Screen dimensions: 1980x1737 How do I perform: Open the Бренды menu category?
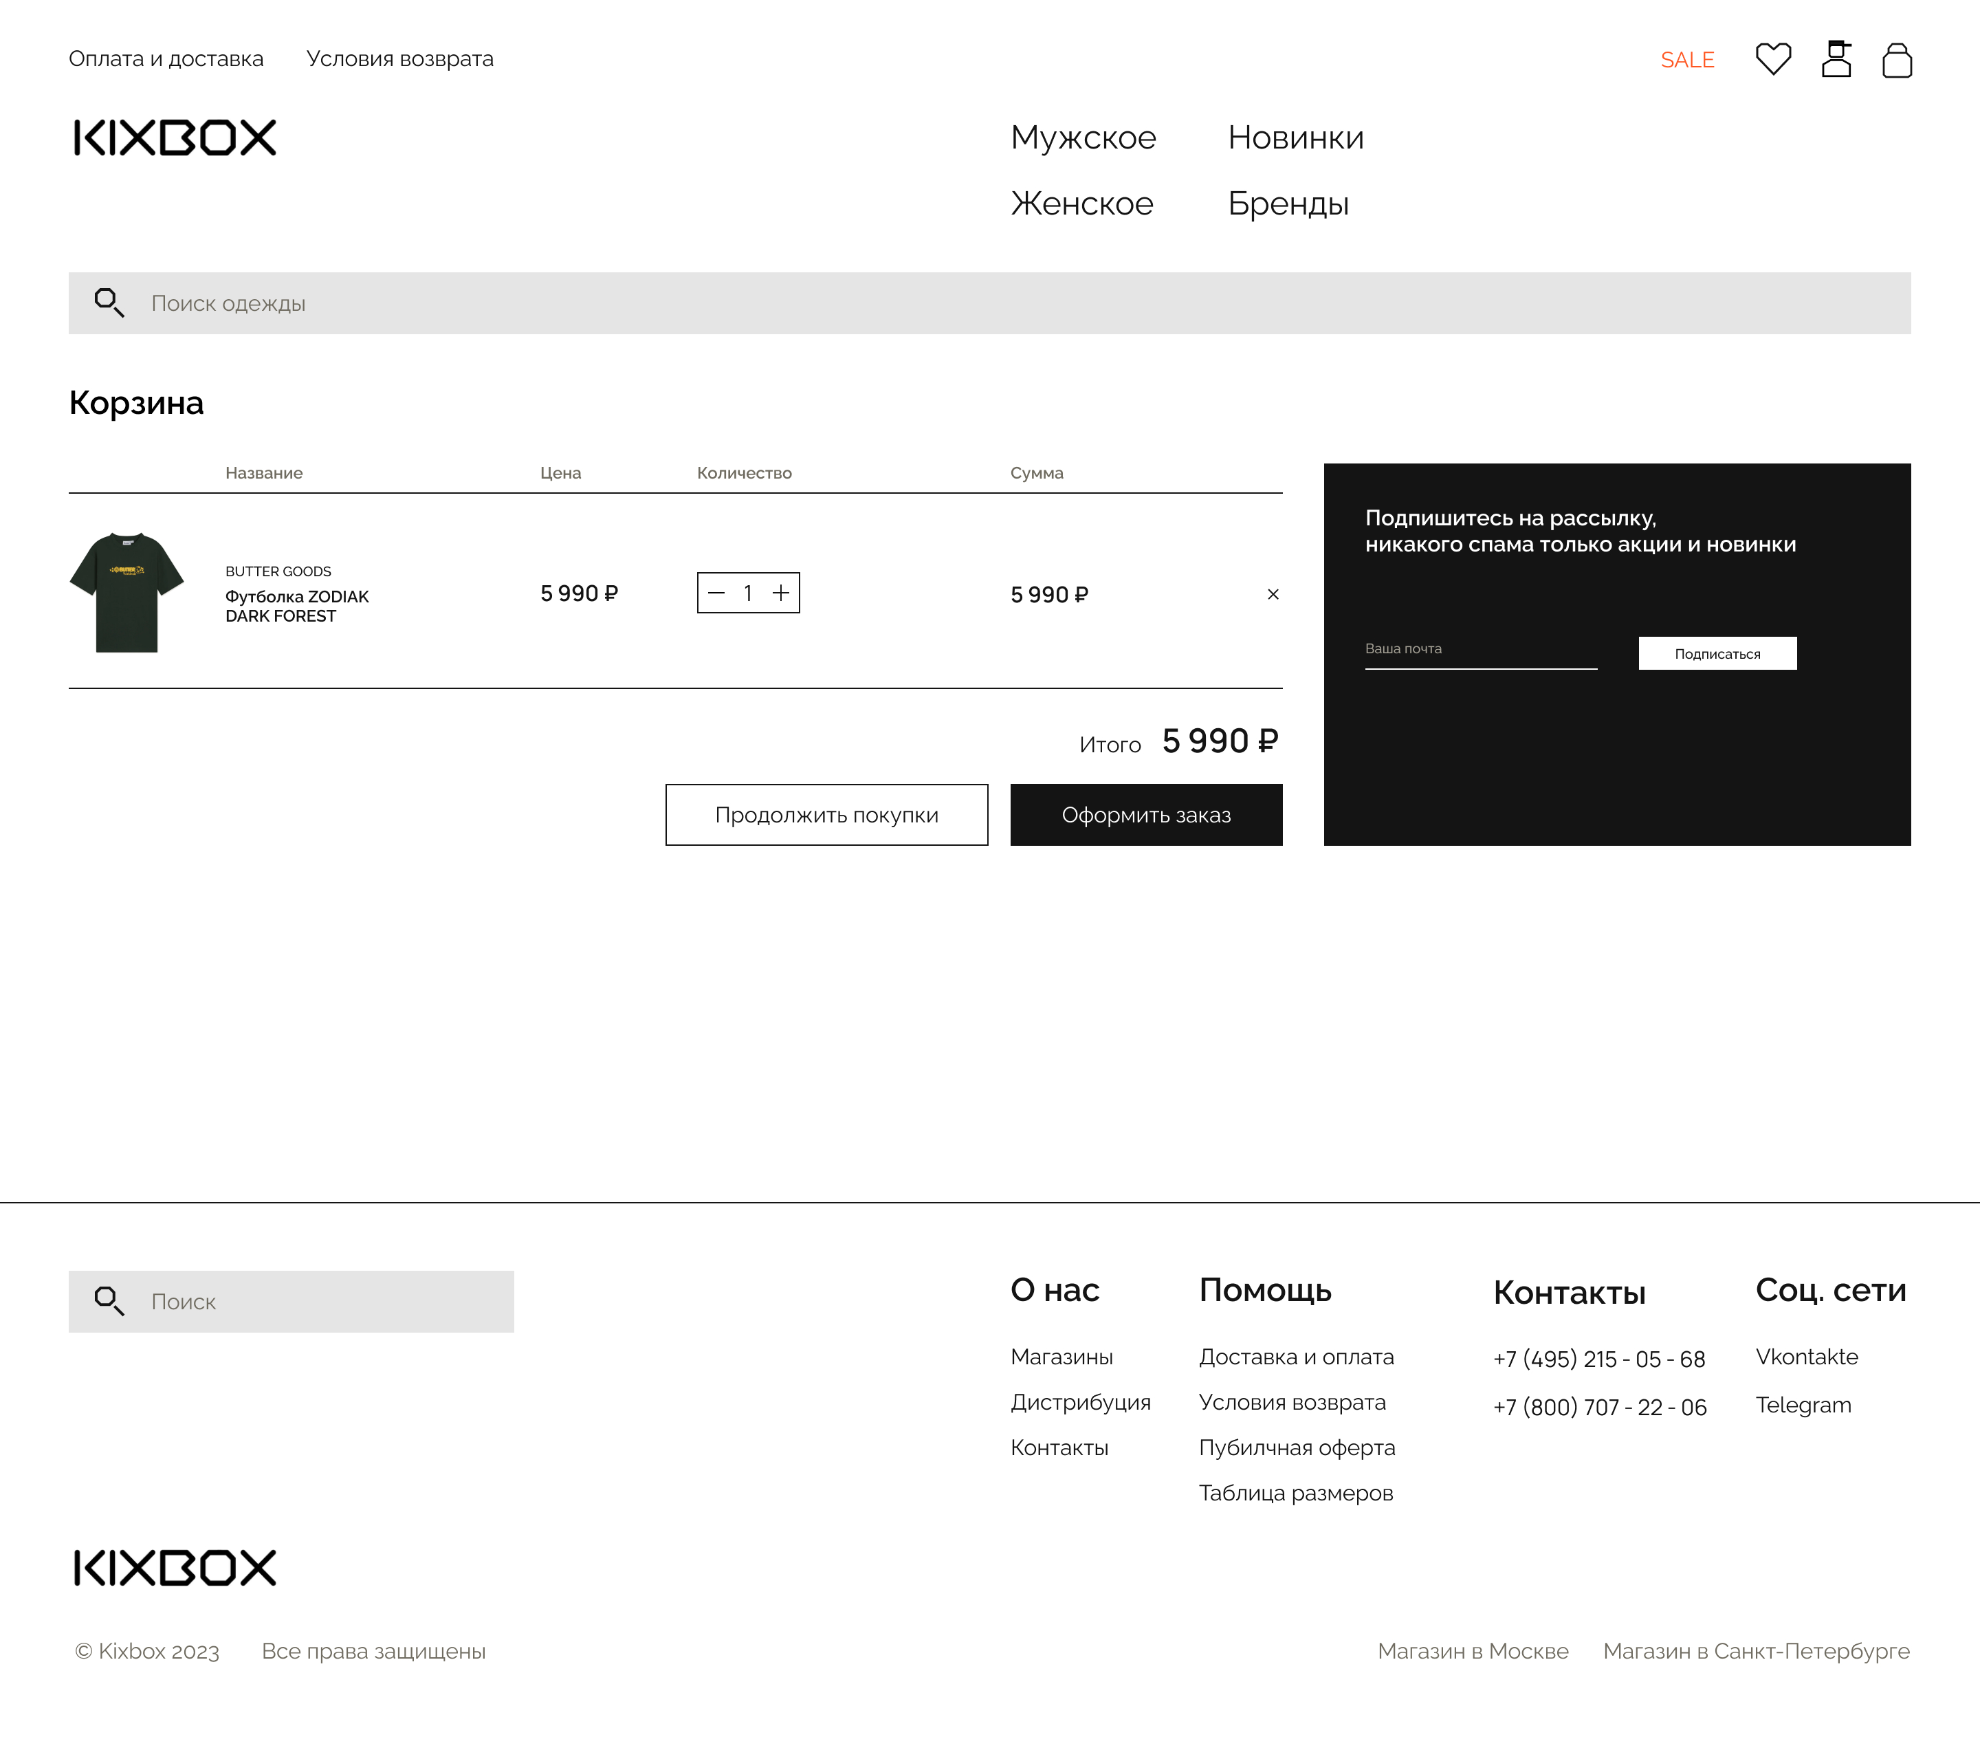coord(1288,204)
